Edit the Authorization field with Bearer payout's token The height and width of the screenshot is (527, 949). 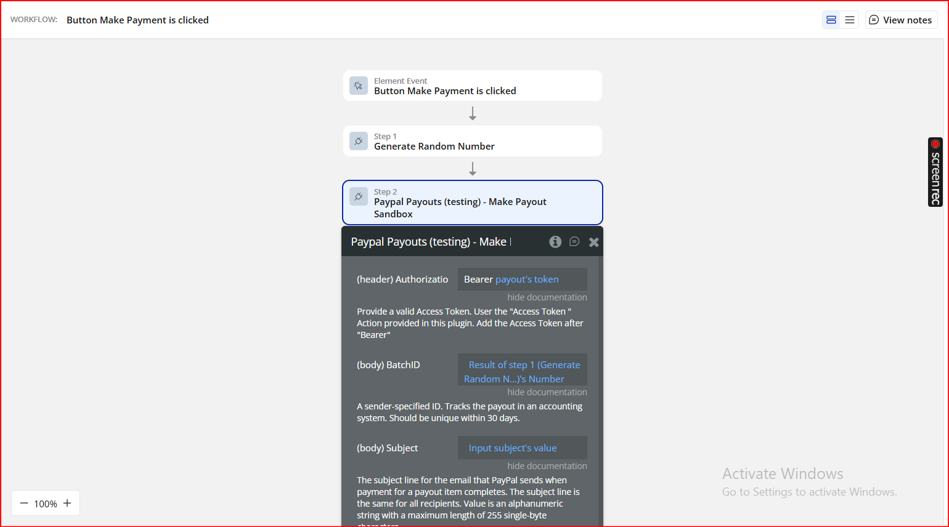click(523, 280)
